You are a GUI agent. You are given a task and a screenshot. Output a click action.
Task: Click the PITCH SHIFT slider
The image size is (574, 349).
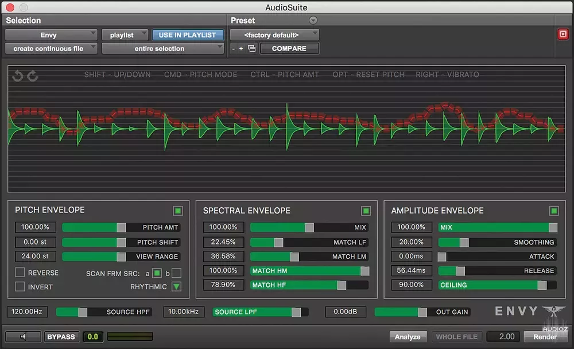[121, 242]
